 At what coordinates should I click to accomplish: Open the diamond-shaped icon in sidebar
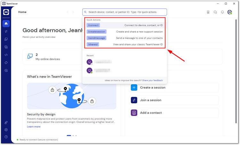coord(6,63)
